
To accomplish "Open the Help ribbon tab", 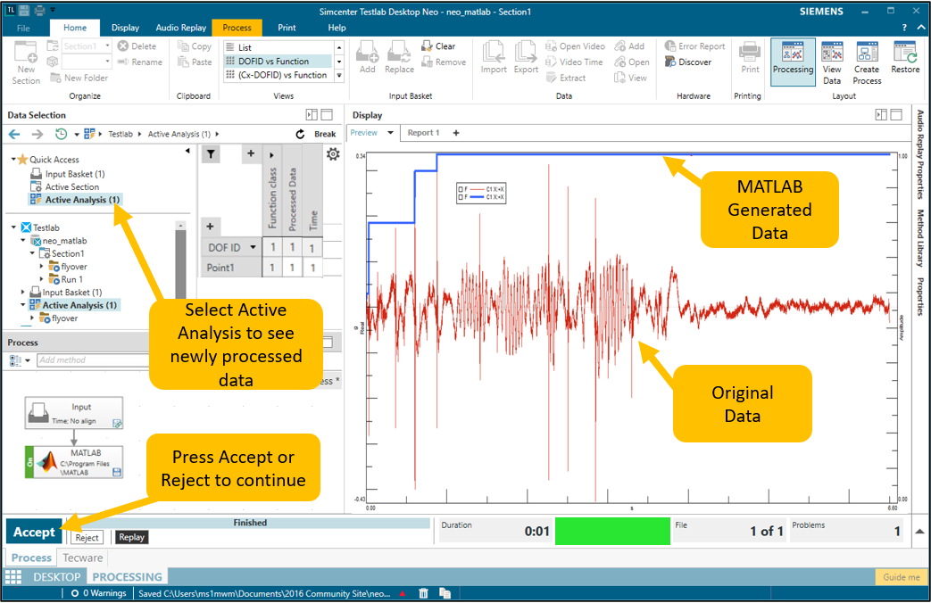I will tap(337, 28).
